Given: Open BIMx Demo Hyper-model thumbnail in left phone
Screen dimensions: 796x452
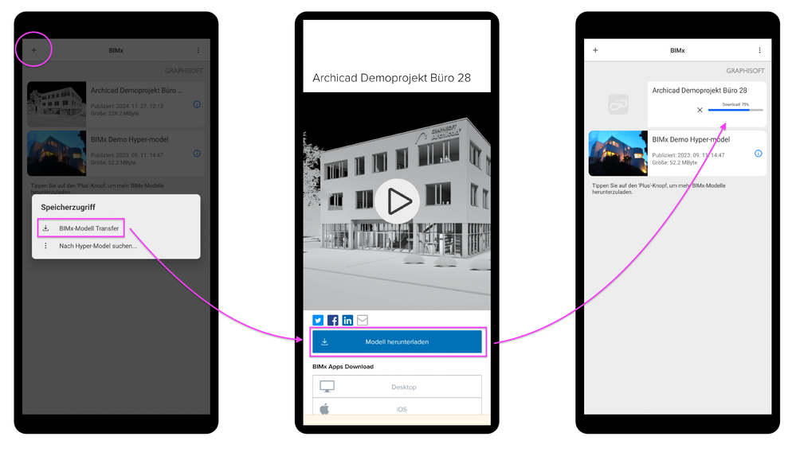Looking at the screenshot, I should tap(57, 153).
